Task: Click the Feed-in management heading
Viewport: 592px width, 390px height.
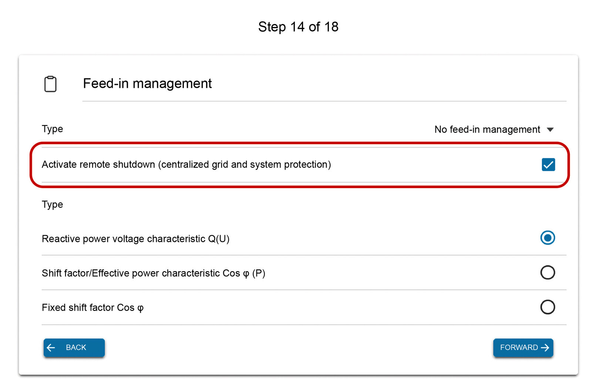Action: [x=147, y=84]
